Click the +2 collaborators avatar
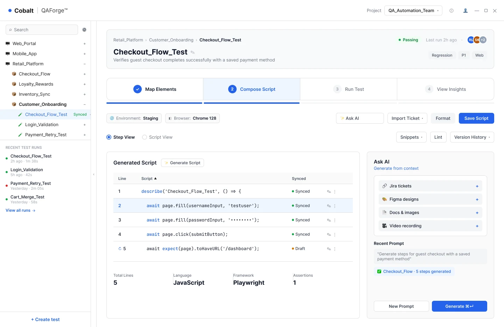 [483, 40]
